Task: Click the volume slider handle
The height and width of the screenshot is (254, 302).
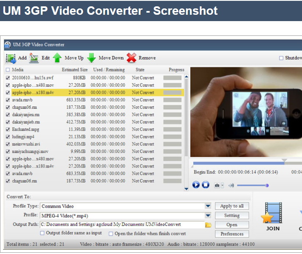Action: coord(267,186)
